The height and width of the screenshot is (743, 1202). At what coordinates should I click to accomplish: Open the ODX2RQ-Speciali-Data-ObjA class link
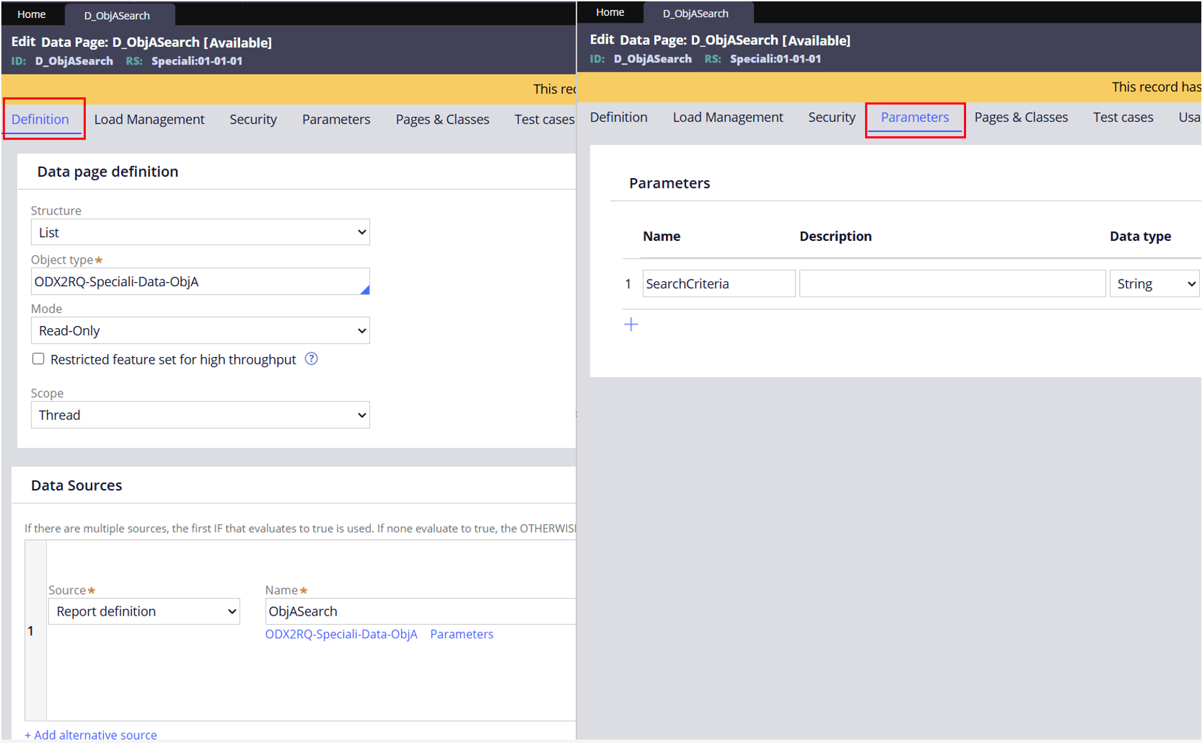coord(341,634)
